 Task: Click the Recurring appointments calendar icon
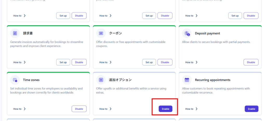click(x=187, y=80)
